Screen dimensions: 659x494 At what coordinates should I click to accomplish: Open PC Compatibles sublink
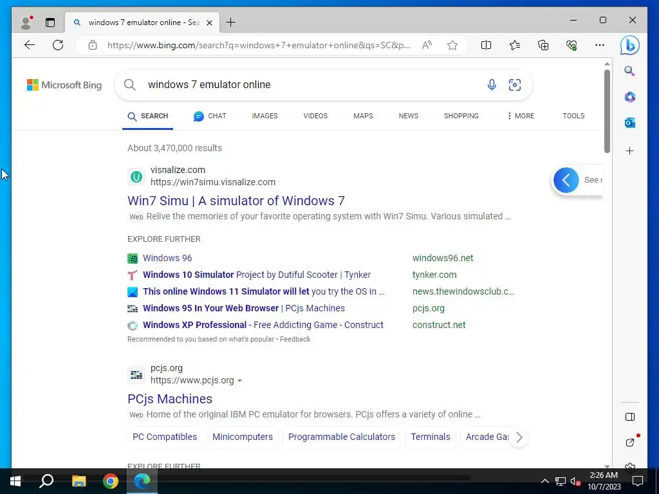point(165,437)
